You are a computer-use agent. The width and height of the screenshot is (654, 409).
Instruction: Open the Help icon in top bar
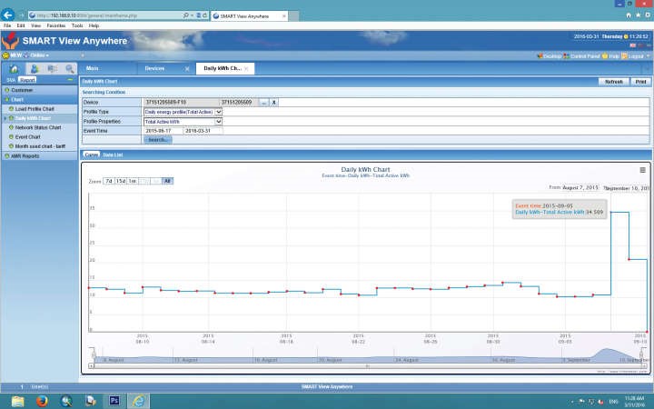[x=605, y=56]
